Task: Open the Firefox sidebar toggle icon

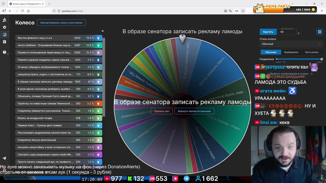Action: coord(4,11)
